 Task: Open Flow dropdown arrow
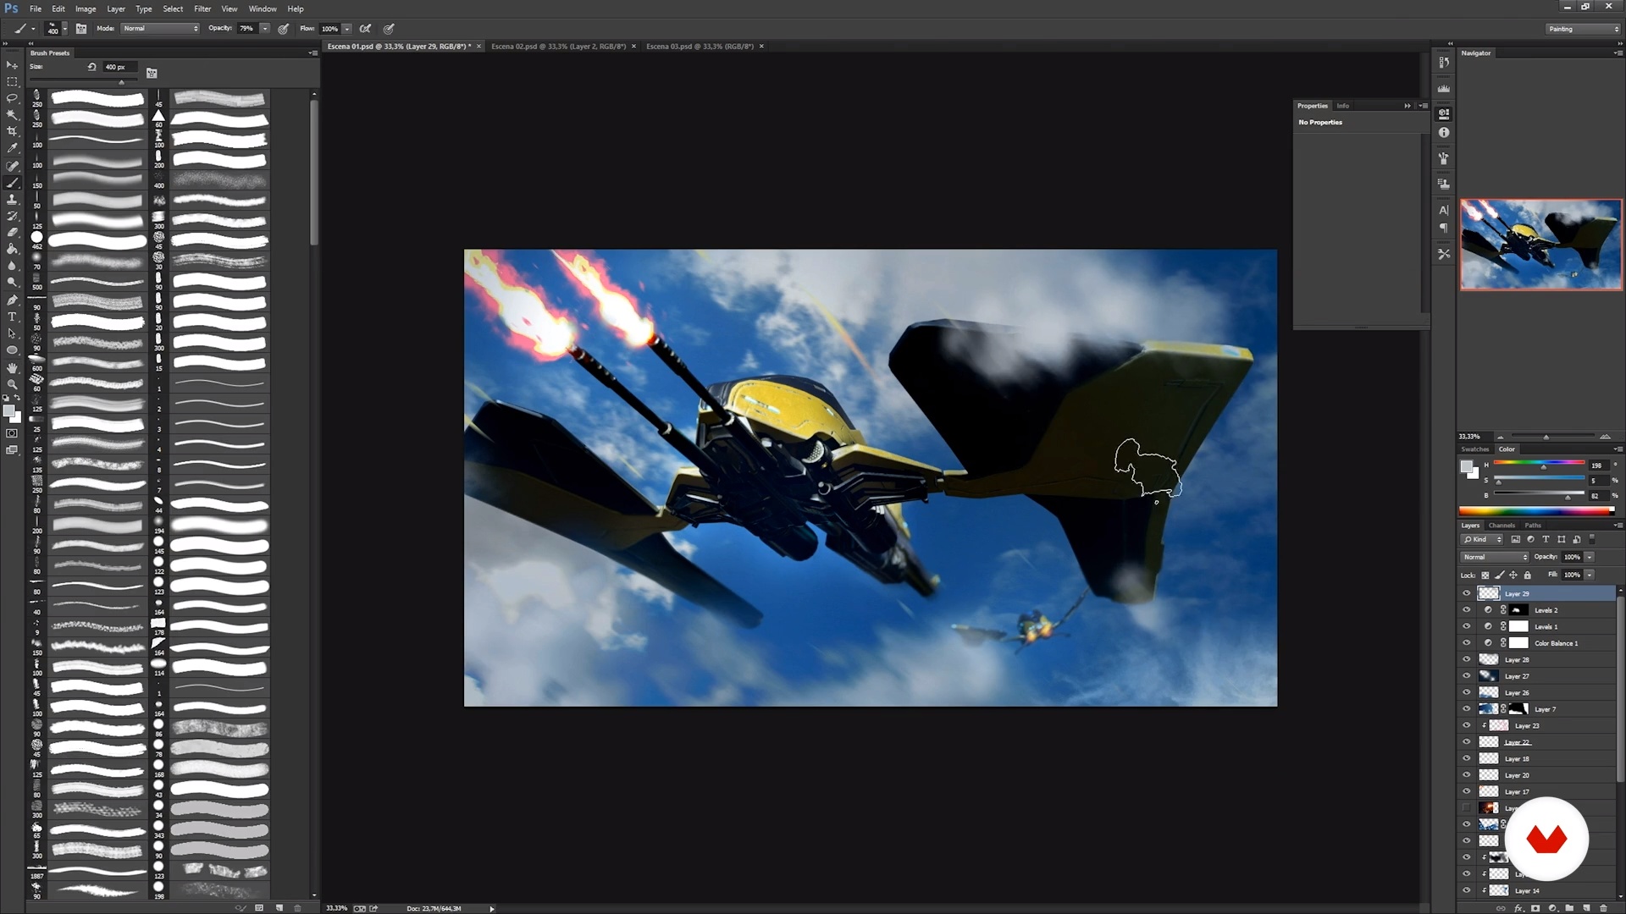click(x=347, y=28)
